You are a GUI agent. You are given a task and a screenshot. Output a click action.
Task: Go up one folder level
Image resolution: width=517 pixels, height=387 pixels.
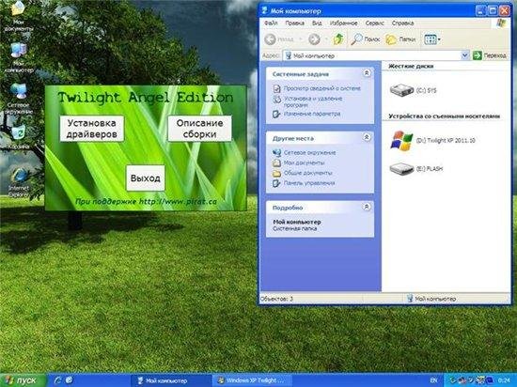coord(338,39)
